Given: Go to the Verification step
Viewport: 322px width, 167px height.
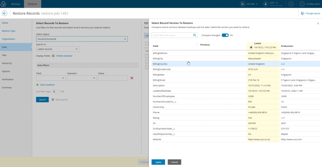Looking at the screenshot, I should click(x=8, y=79).
